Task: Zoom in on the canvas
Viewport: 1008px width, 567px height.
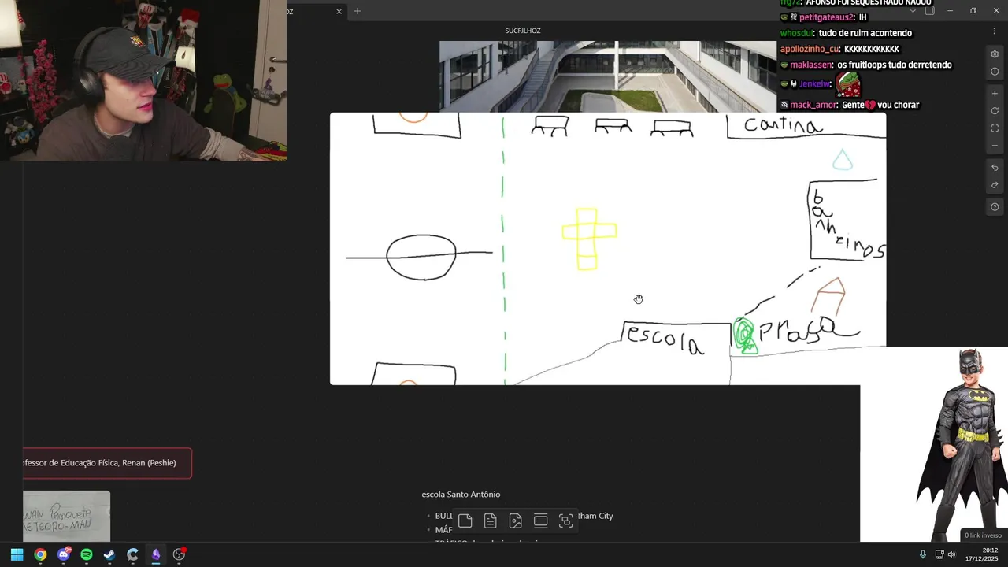Action: tap(995, 94)
